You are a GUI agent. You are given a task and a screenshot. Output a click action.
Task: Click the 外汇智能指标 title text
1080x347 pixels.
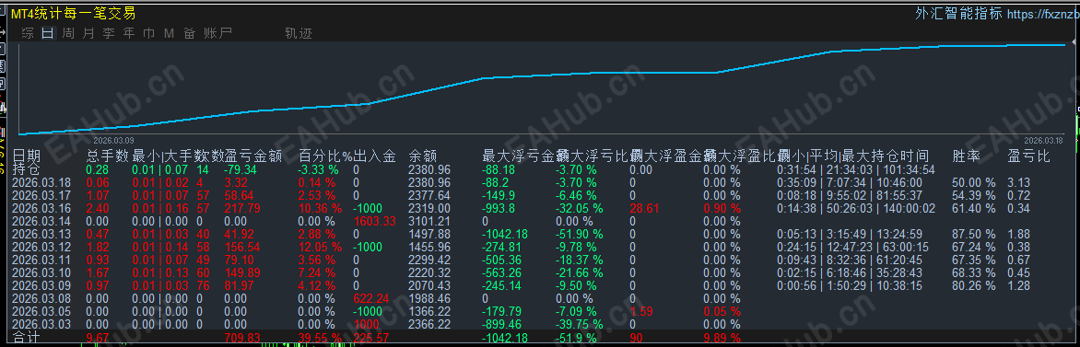point(958,13)
